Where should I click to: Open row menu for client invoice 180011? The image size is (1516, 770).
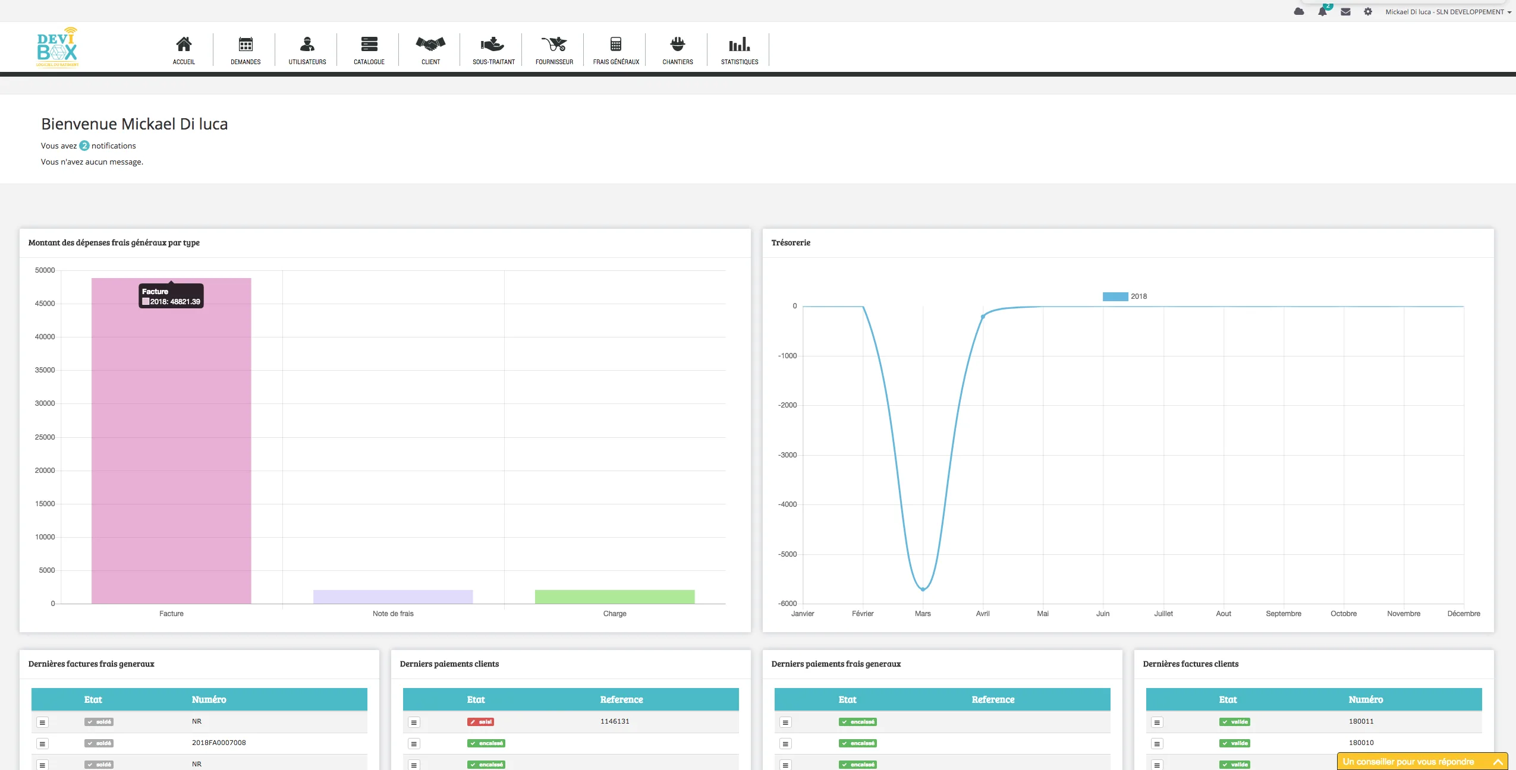tap(1157, 722)
